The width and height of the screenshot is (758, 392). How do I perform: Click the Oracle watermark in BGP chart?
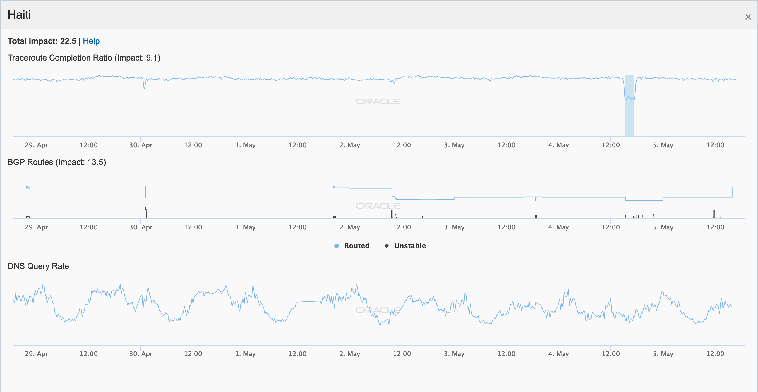click(x=378, y=206)
